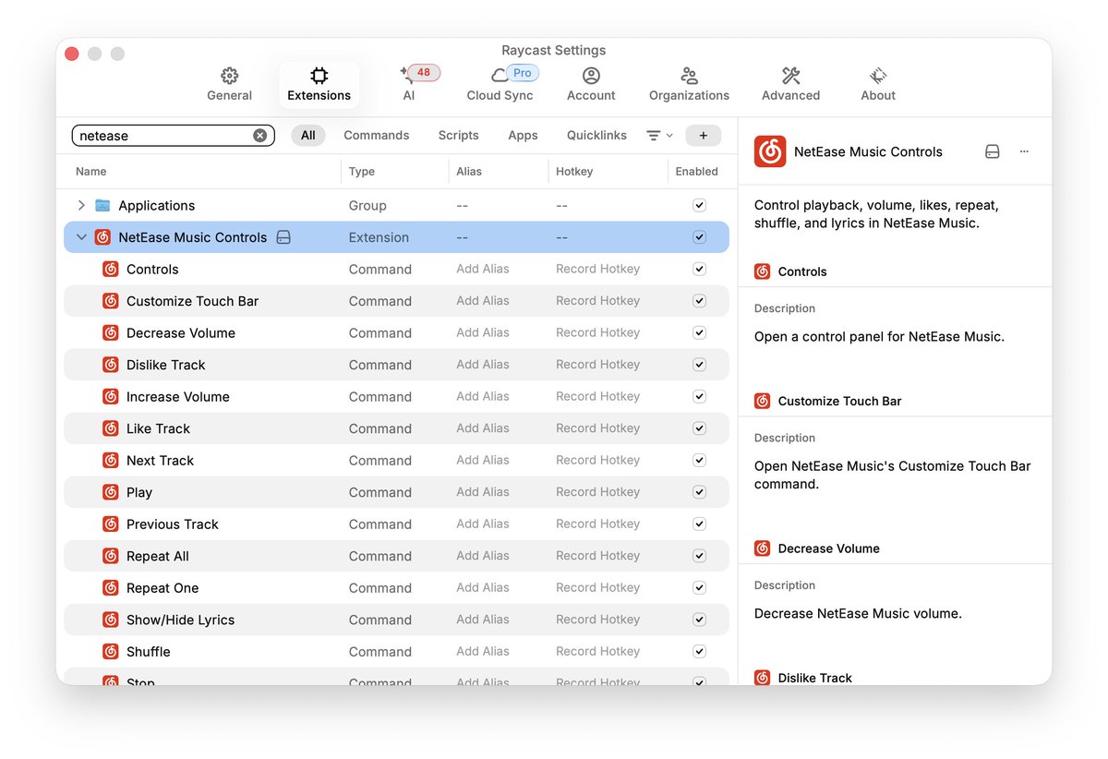The height and width of the screenshot is (759, 1108).
Task: Toggle the Controls command enabled checkbox
Action: 699,269
